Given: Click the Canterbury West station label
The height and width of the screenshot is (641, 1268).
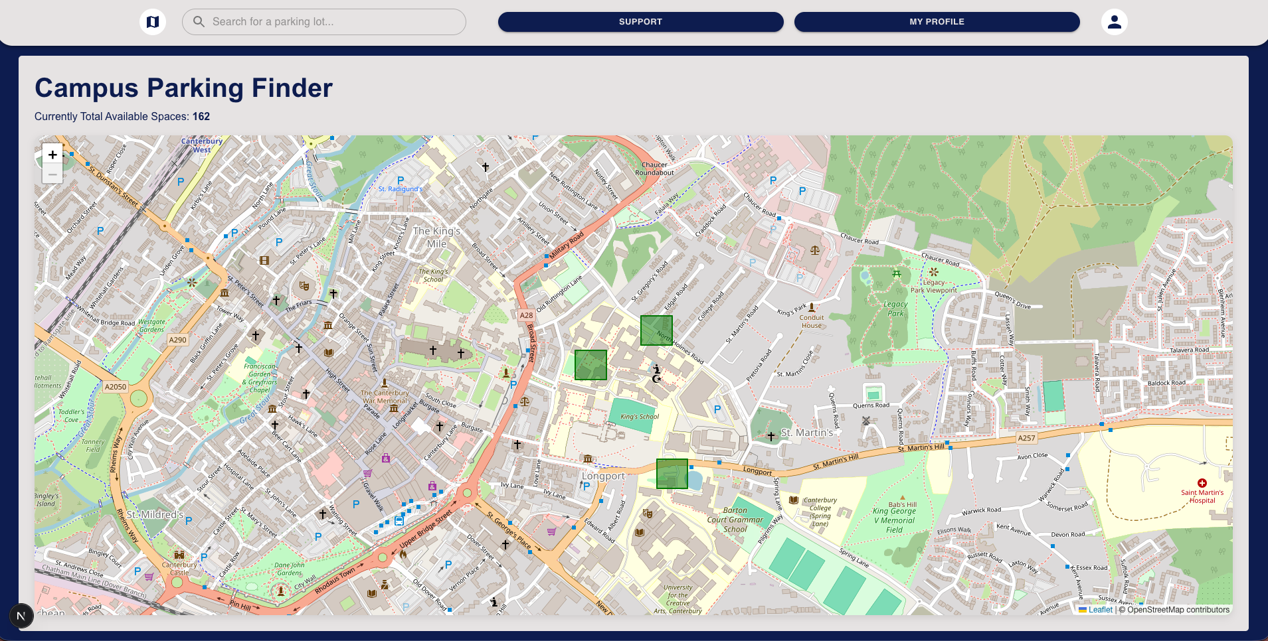Looking at the screenshot, I should pos(202,145).
